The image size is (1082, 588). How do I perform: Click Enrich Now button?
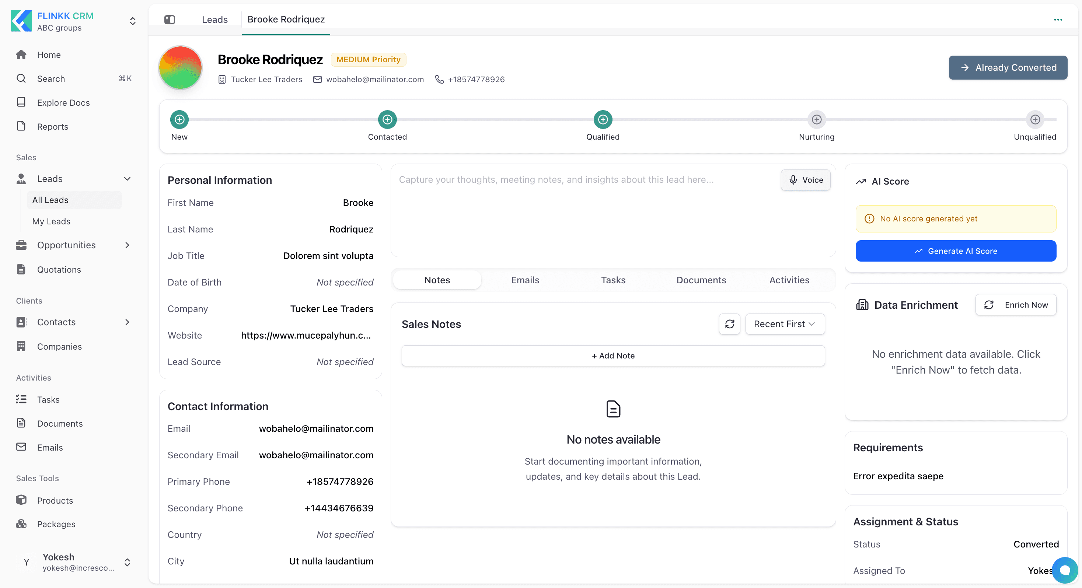(x=1016, y=305)
